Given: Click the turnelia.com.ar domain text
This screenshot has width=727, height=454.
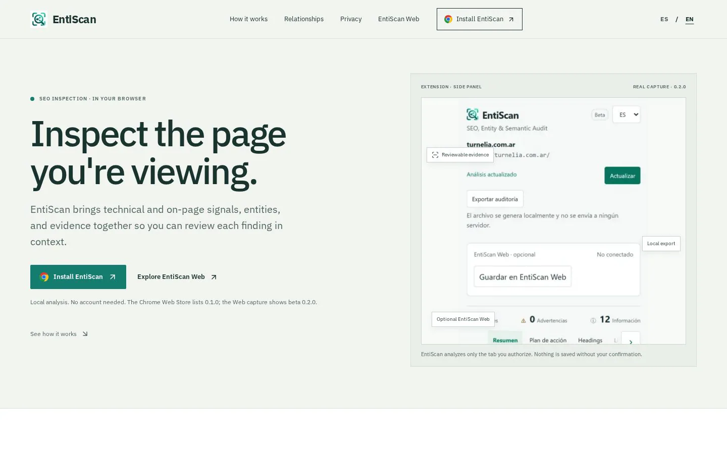Looking at the screenshot, I should (x=491, y=145).
